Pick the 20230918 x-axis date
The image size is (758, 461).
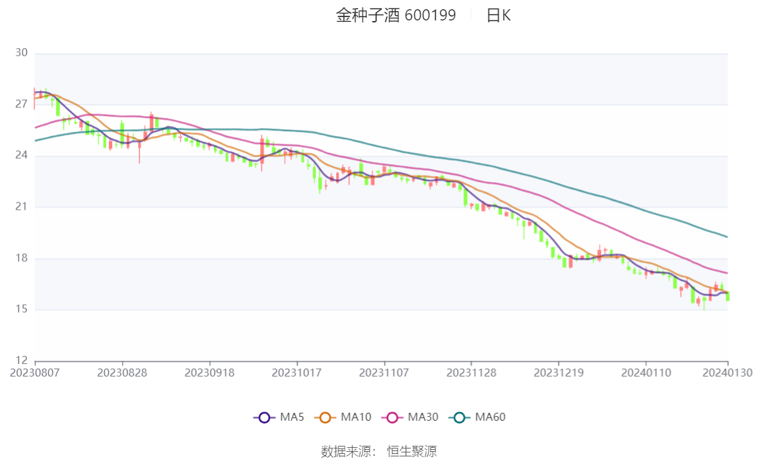tap(209, 373)
